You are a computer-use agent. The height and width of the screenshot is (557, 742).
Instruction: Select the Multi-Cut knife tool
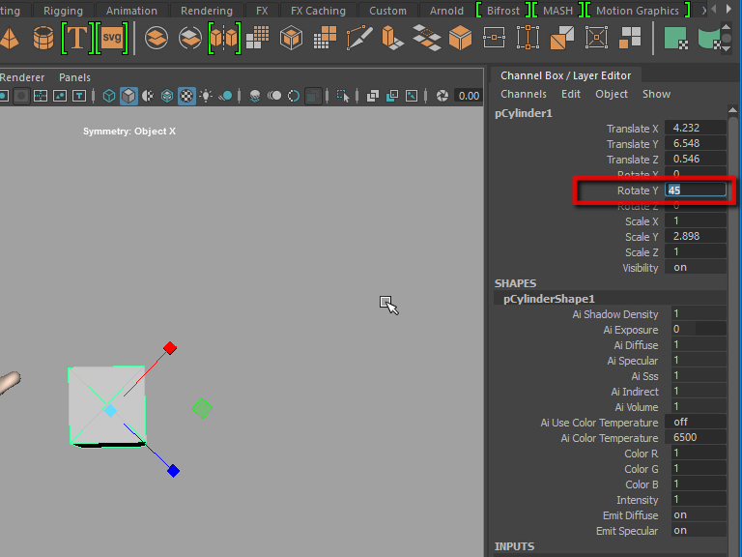point(359,39)
